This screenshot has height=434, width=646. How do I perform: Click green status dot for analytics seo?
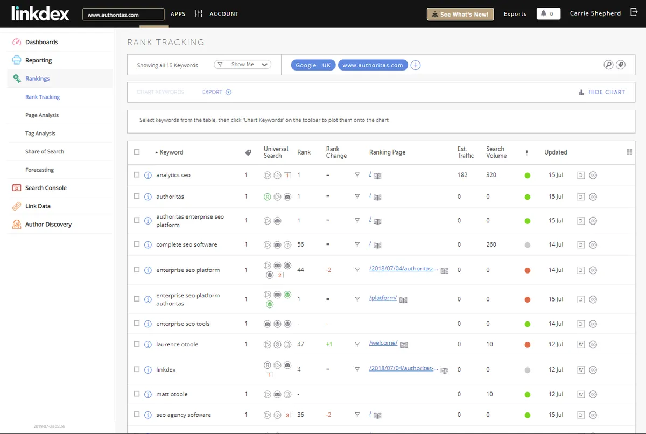[x=528, y=176]
